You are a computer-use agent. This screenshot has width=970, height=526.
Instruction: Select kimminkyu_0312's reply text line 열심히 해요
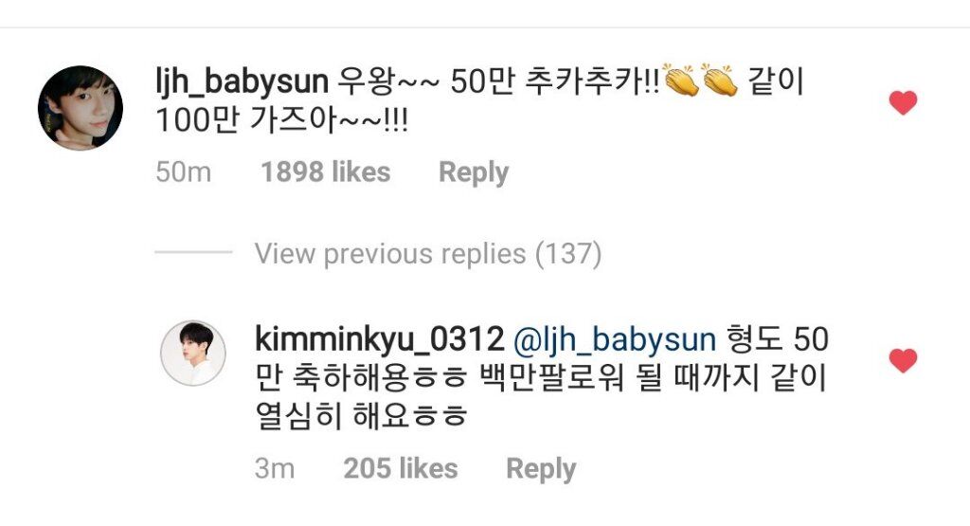[x=361, y=415]
